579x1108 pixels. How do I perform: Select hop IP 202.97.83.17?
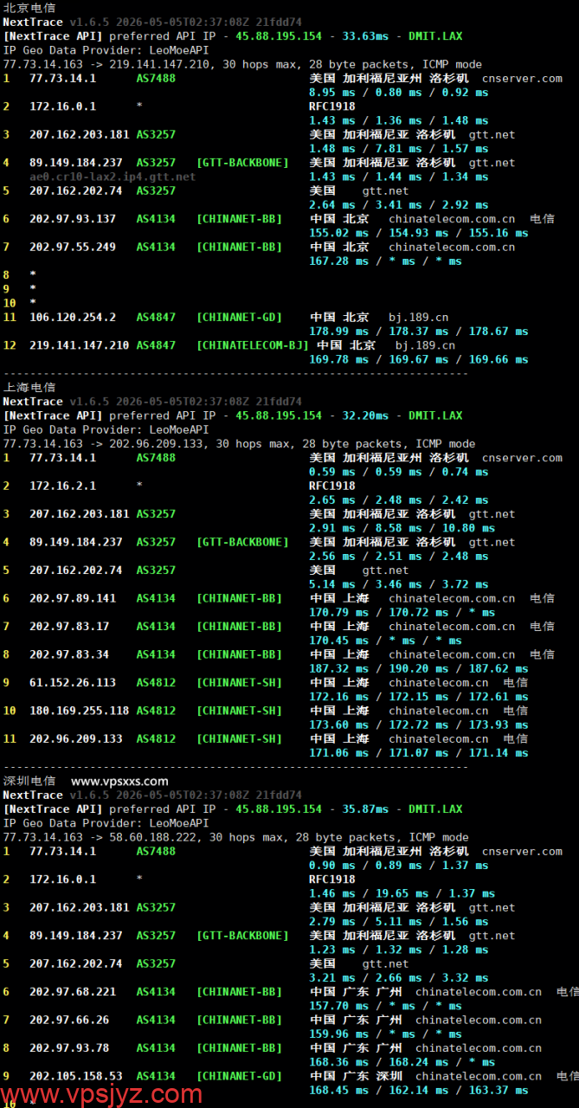[x=69, y=626]
